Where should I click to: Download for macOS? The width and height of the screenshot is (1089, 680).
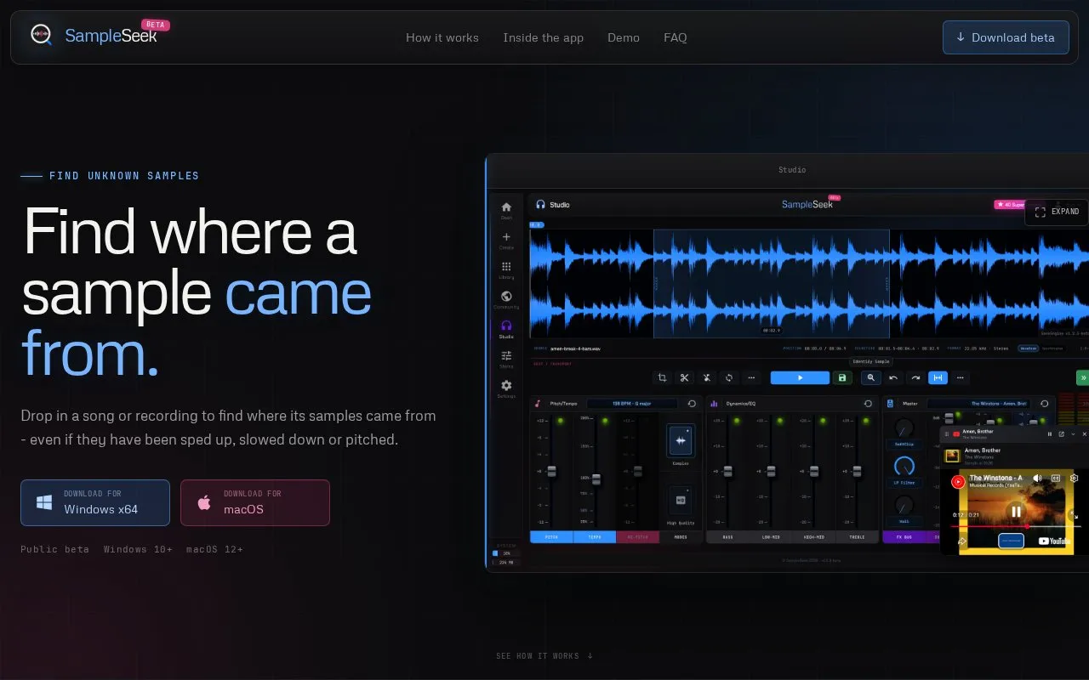(x=255, y=502)
